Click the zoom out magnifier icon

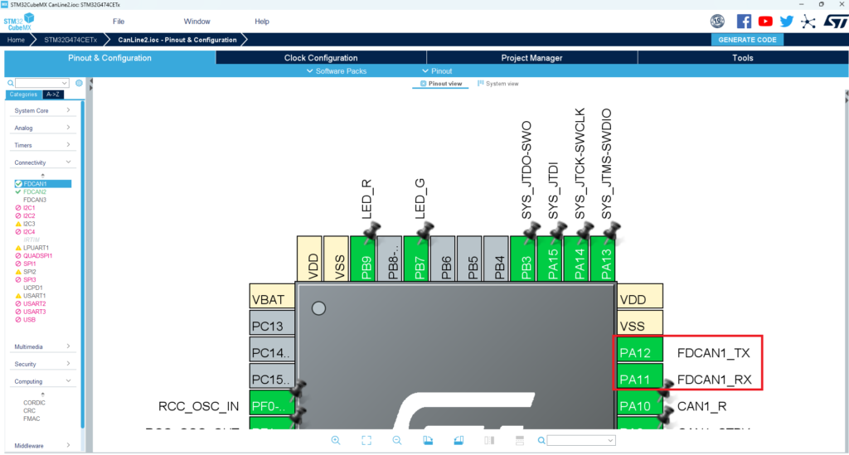coord(397,440)
